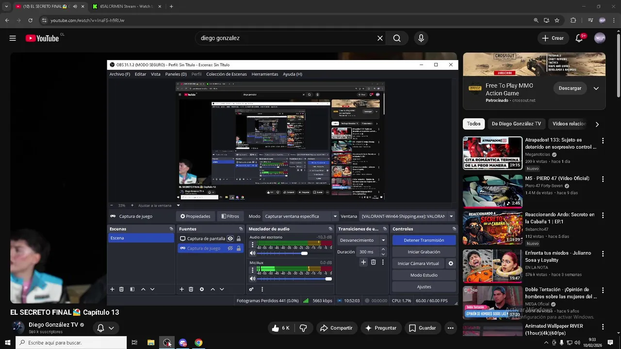This screenshot has height=349, width=621.
Task: Run the search with the magnifier button
Action: (x=397, y=38)
